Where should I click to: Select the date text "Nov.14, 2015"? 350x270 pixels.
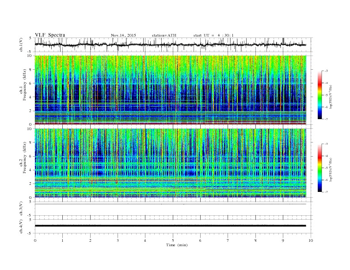click(123, 35)
